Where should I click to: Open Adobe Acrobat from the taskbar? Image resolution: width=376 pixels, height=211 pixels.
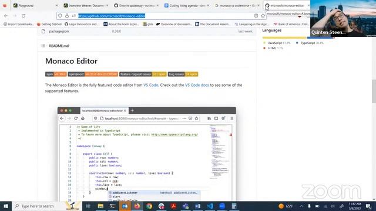[x=173, y=206]
